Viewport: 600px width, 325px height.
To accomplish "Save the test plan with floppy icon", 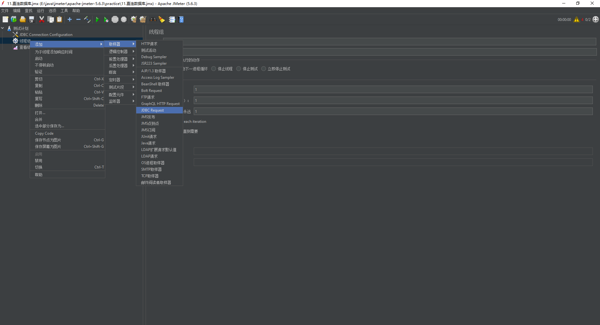I will coord(31,19).
